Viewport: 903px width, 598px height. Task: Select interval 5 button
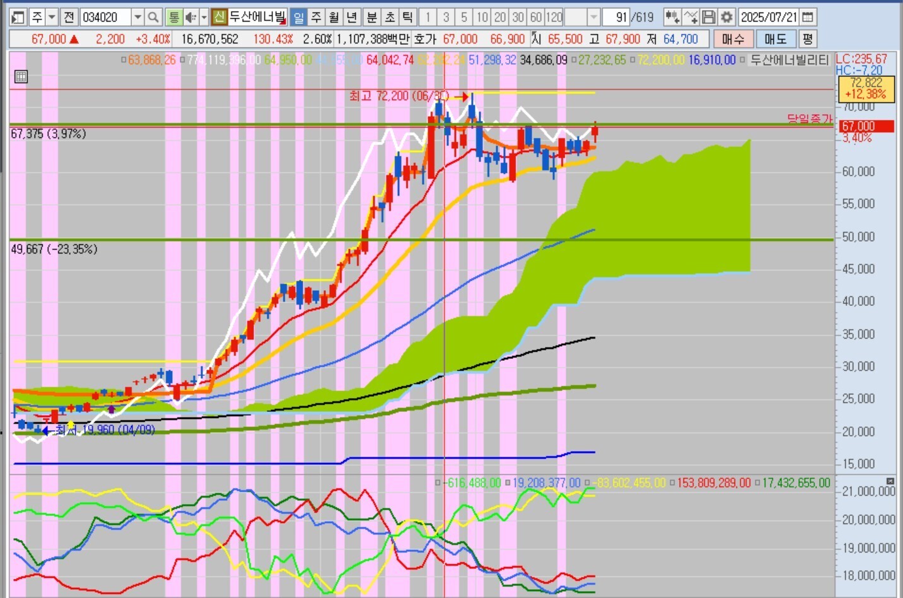pyautogui.click(x=464, y=17)
